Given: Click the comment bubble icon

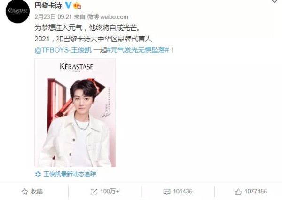Looking at the screenshot, I should [167, 192].
